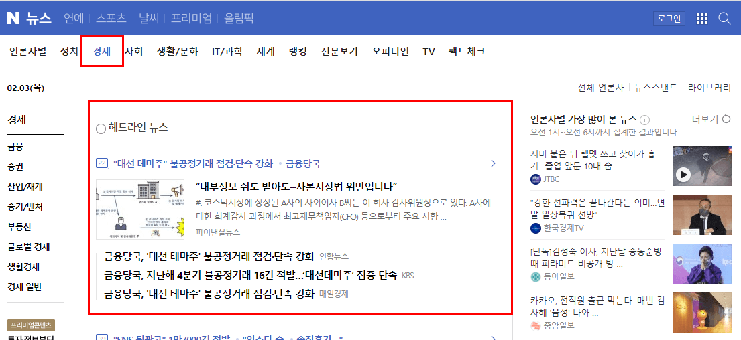Open cluster title 대선 테마주 불공정거래 점검·단속 강화
The width and height of the screenshot is (741, 340).
pyautogui.click(x=193, y=163)
